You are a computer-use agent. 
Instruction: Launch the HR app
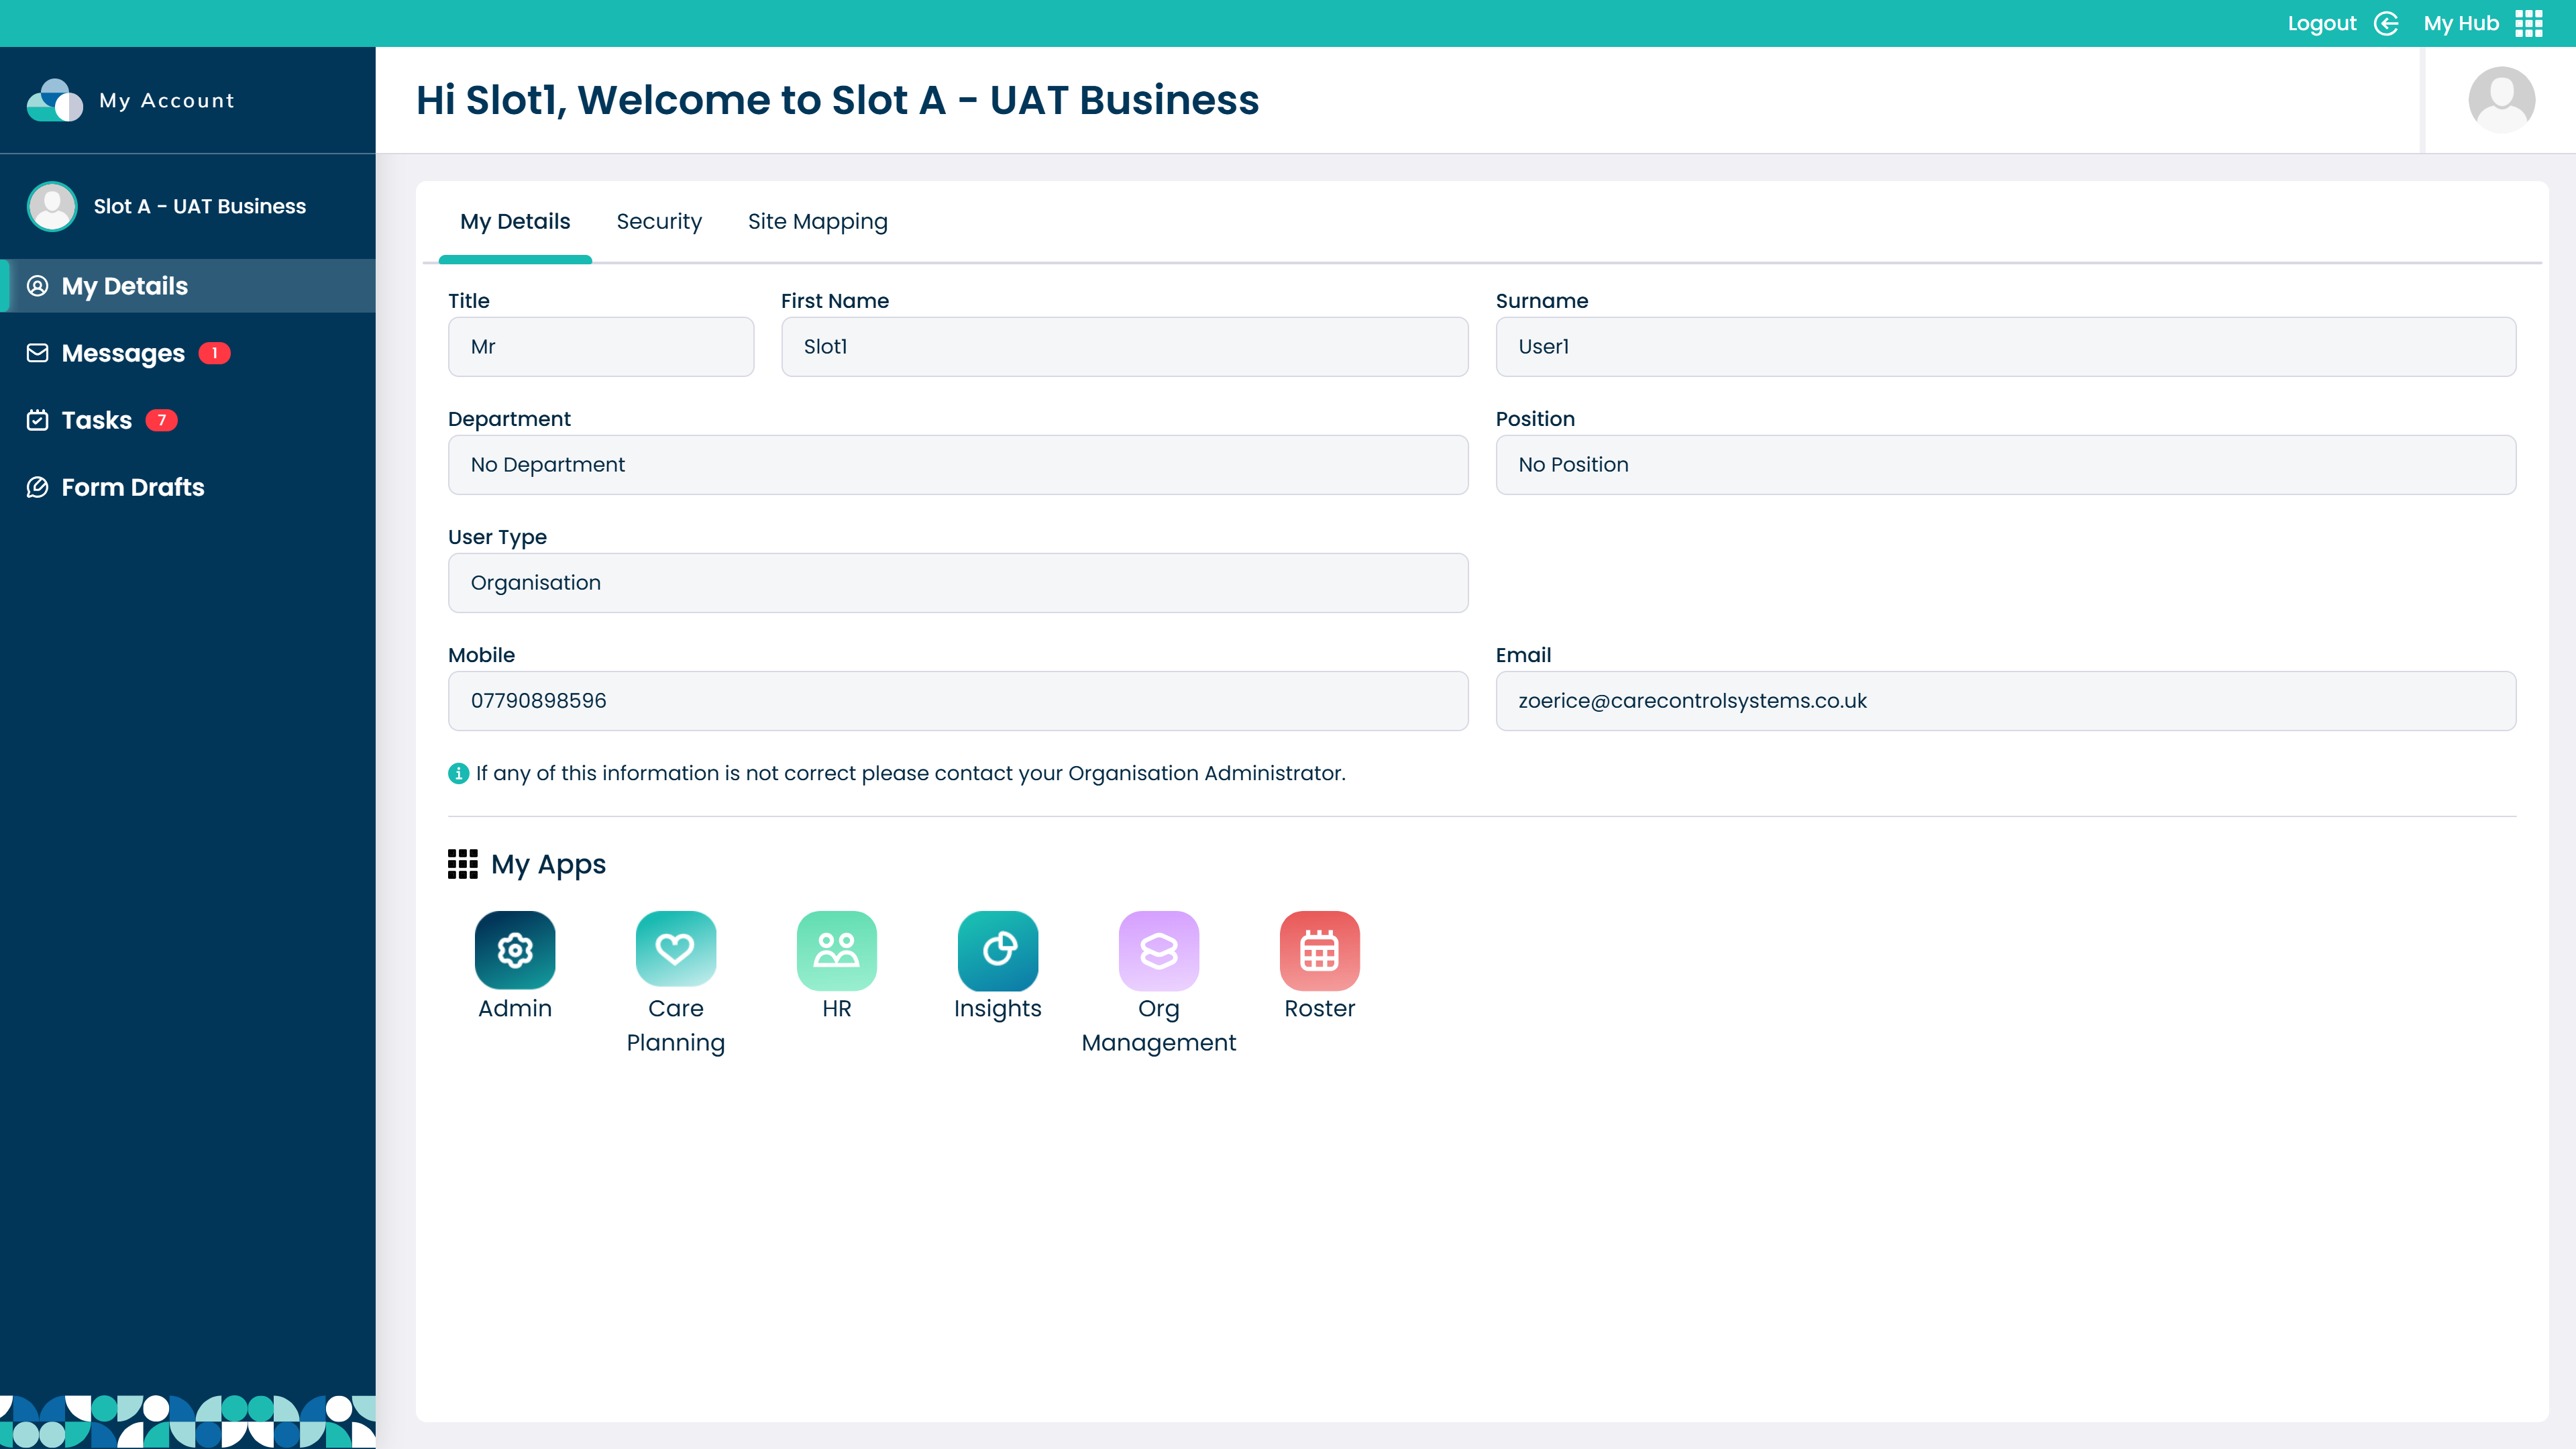coord(836,950)
